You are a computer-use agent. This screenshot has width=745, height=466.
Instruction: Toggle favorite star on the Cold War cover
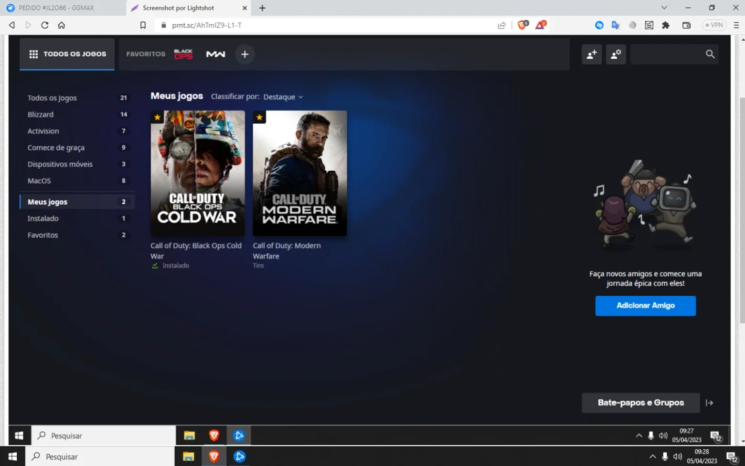(x=157, y=117)
